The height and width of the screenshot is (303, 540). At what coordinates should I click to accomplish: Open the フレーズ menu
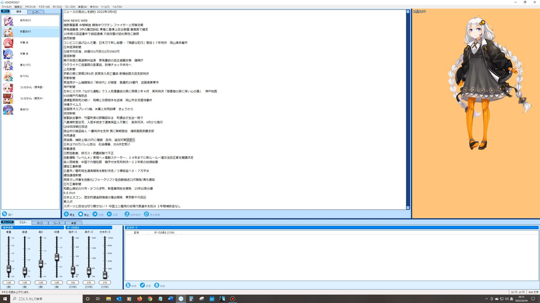[x=70, y=7]
